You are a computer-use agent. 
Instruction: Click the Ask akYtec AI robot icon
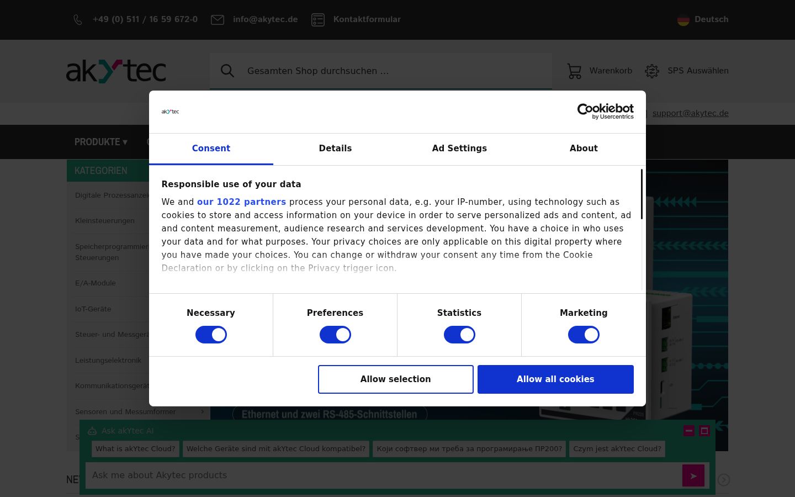pyautogui.click(x=92, y=431)
